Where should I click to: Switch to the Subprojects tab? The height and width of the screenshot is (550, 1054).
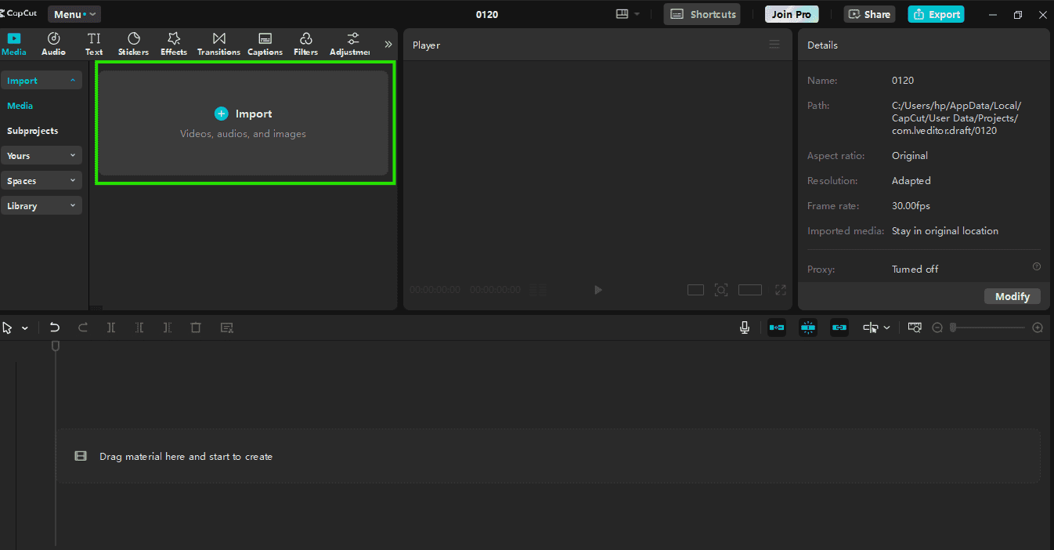click(x=32, y=130)
